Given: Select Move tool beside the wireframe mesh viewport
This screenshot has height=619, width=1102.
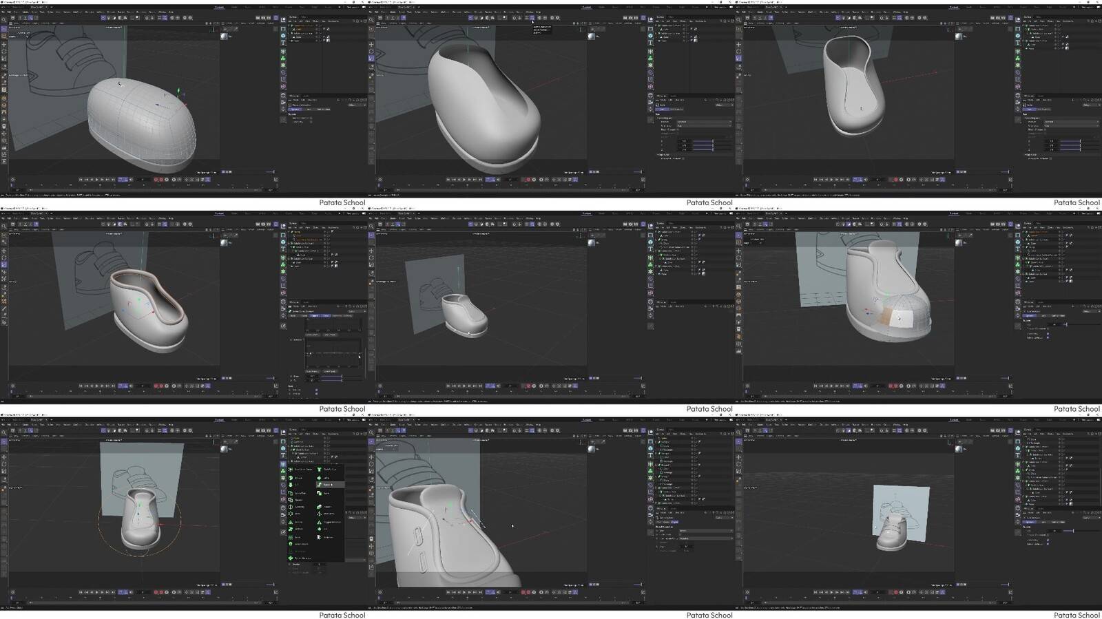Looking at the screenshot, I should tap(3, 44).
